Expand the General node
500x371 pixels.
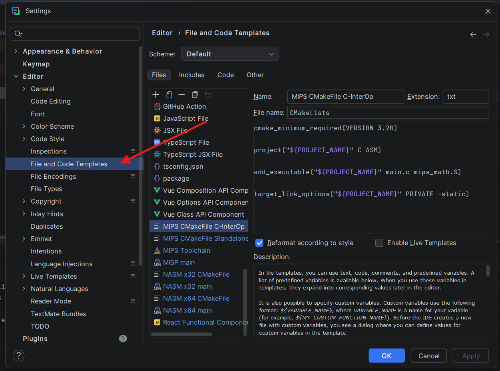[24, 89]
